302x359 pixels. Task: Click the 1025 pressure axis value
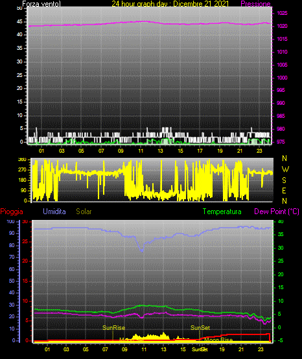pyautogui.click(x=282, y=13)
